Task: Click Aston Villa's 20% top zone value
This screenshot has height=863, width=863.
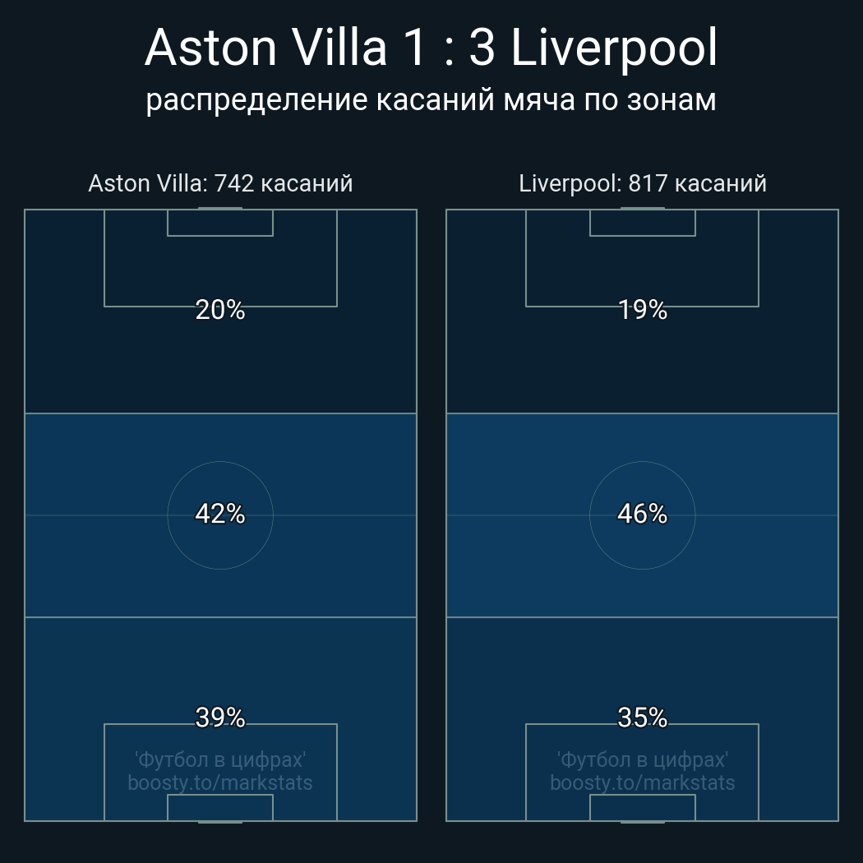Action: [220, 310]
